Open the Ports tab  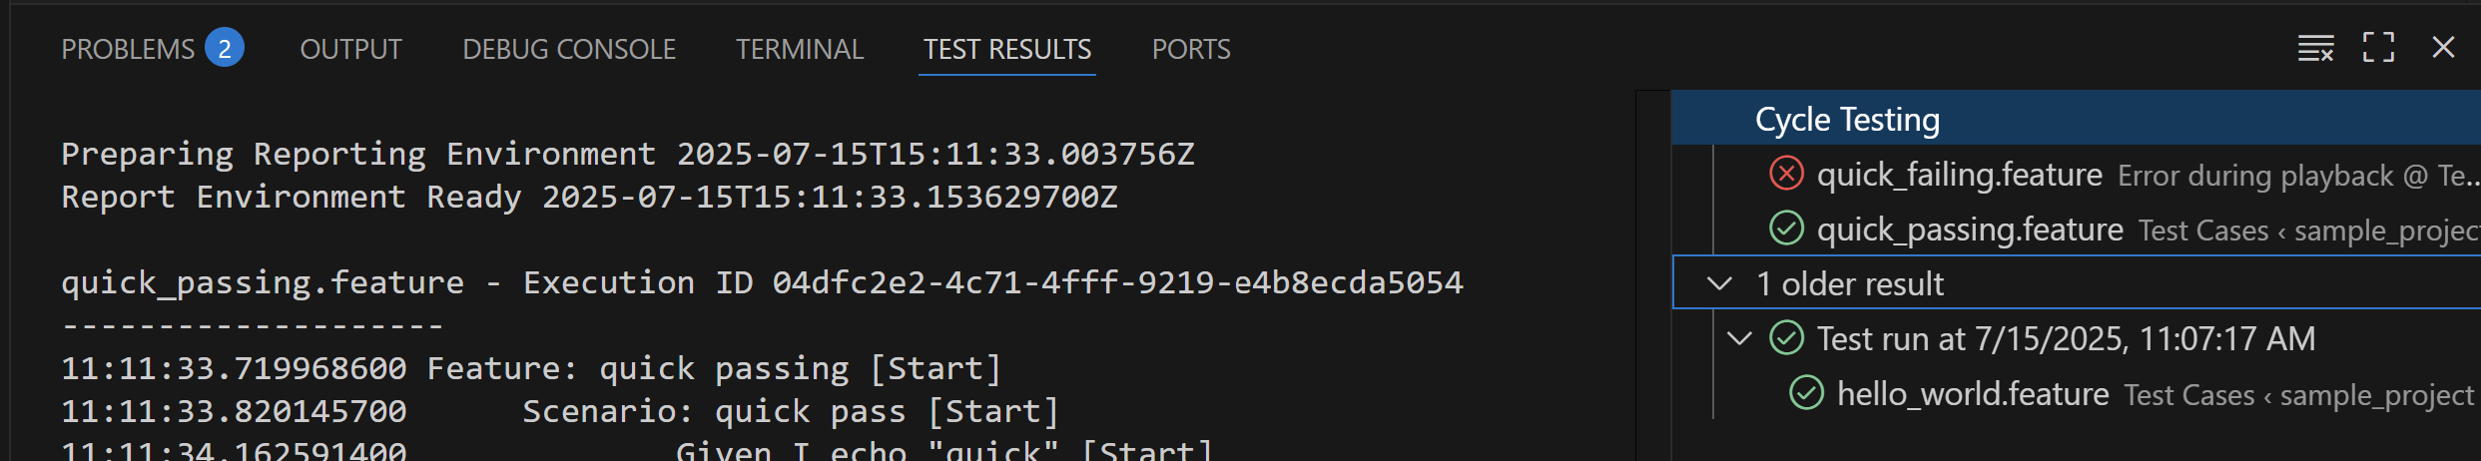(x=1191, y=49)
